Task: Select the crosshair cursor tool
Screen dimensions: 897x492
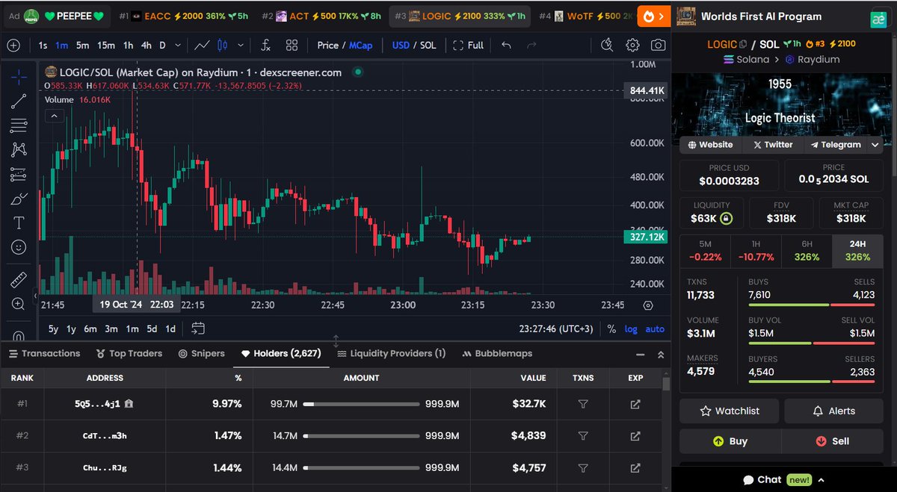Action: 19,76
